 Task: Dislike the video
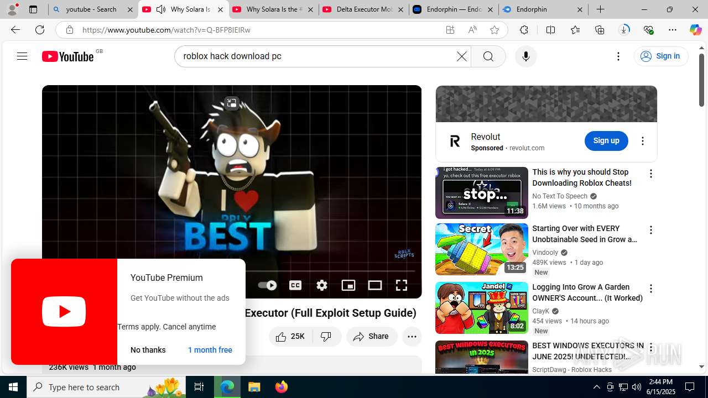coord(326,336)
